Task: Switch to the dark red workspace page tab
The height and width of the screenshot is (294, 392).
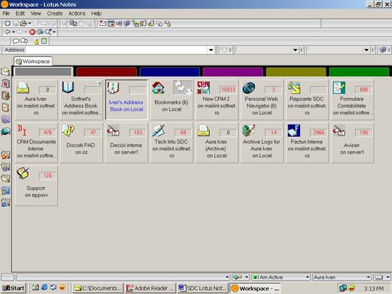Action: 106,72
